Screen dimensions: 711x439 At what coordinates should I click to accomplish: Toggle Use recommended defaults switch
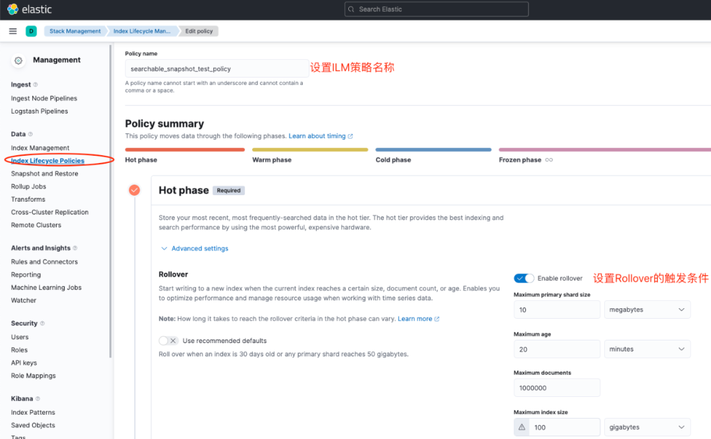pyautogui.click(x=169, y=340)
